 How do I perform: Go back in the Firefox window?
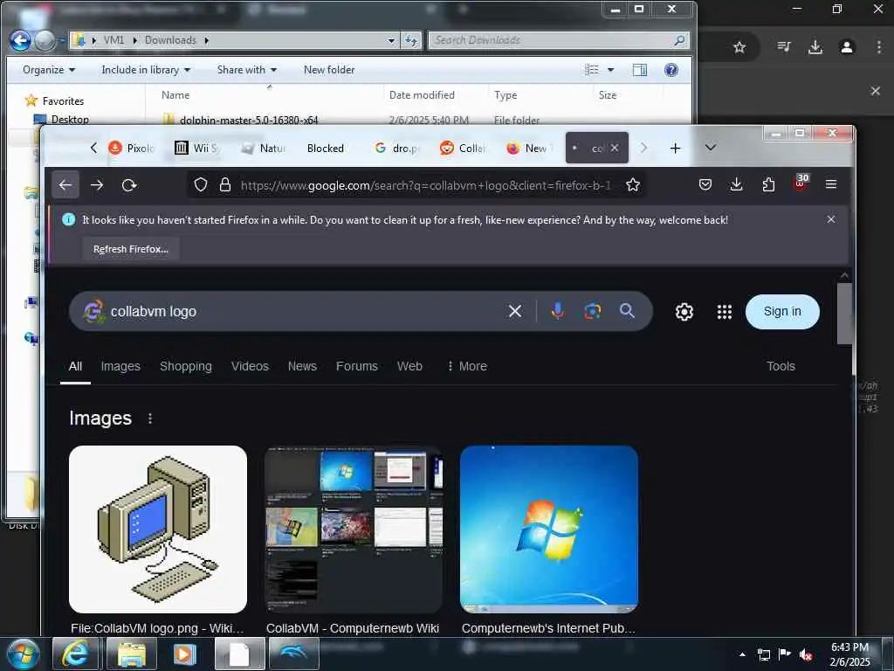click(x=65, y=185)
